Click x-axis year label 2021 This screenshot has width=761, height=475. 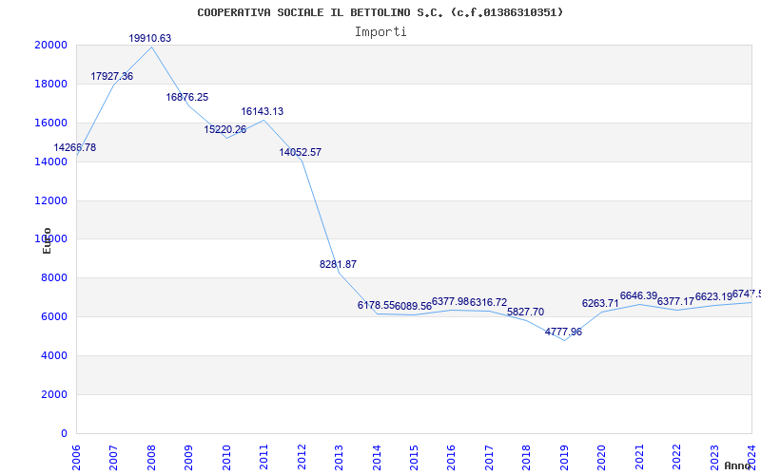pos(639,458)
